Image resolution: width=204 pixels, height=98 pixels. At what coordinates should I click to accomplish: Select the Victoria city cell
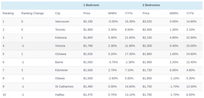(x=60, y=46)
